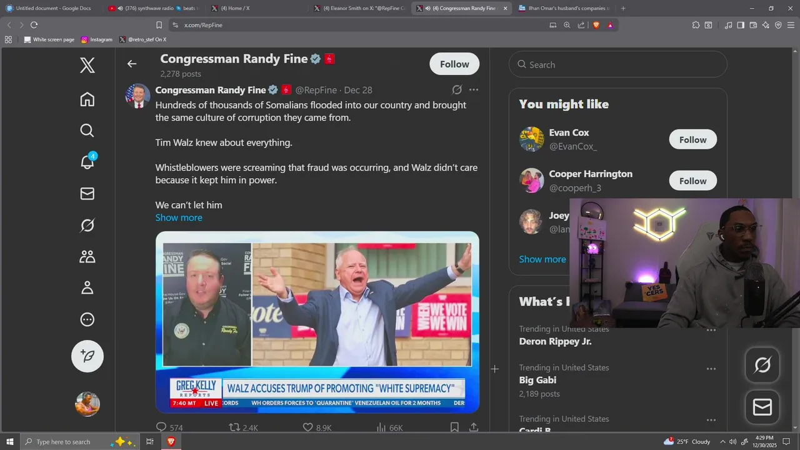
Task: Open floating Grok button at bottom right
Action: click(762, 365)
